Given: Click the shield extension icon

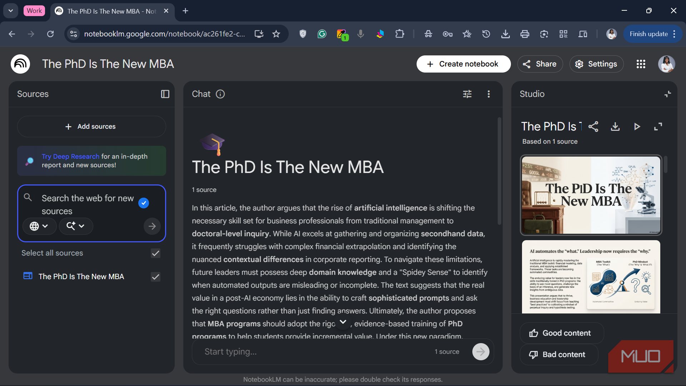Looking at the screenshot, I should (303, 34).
